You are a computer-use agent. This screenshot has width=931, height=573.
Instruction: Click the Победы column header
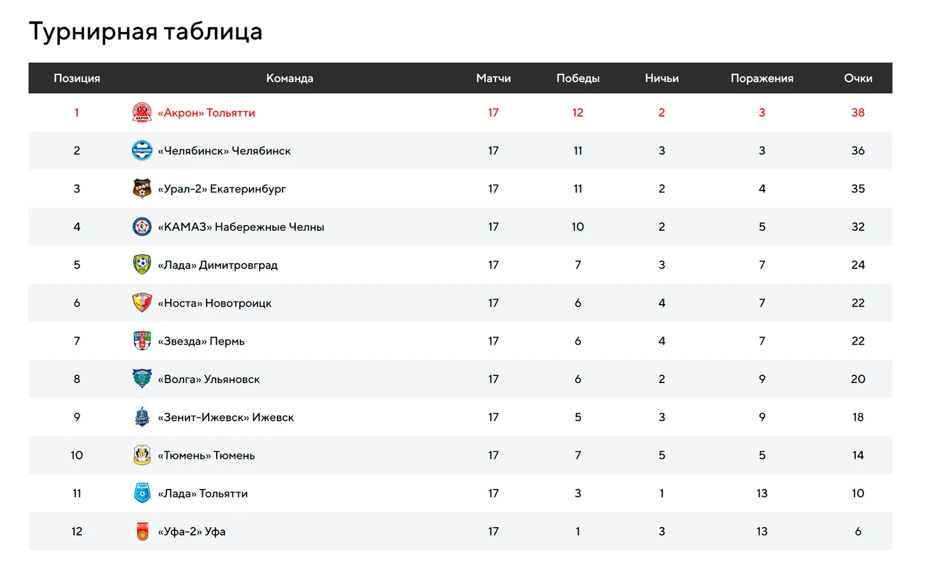(x=578, y=78)
